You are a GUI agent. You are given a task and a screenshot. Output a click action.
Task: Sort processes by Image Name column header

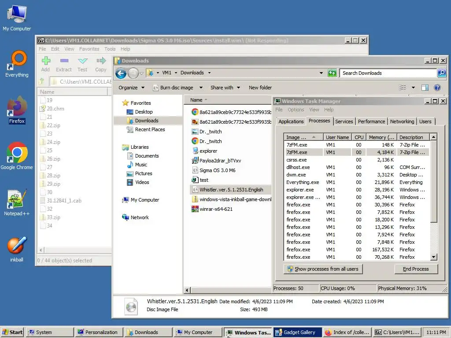coord(303,137)
